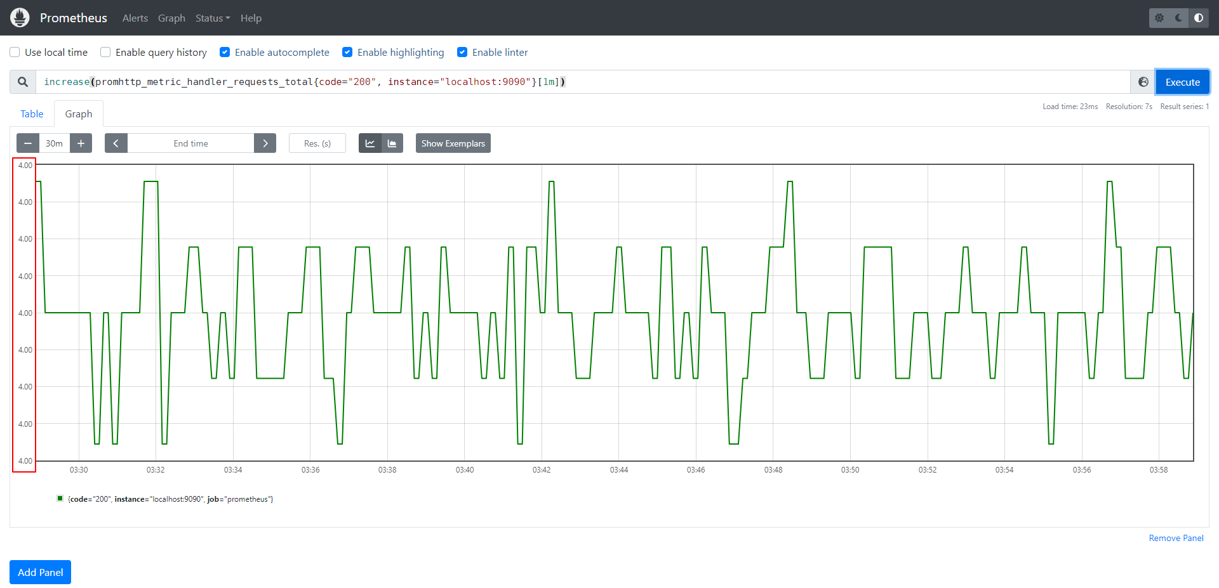Select the browser-preference contrast theme icon
The height and width of the screenshot is (588, 1219).
(x=1199, y=18)
